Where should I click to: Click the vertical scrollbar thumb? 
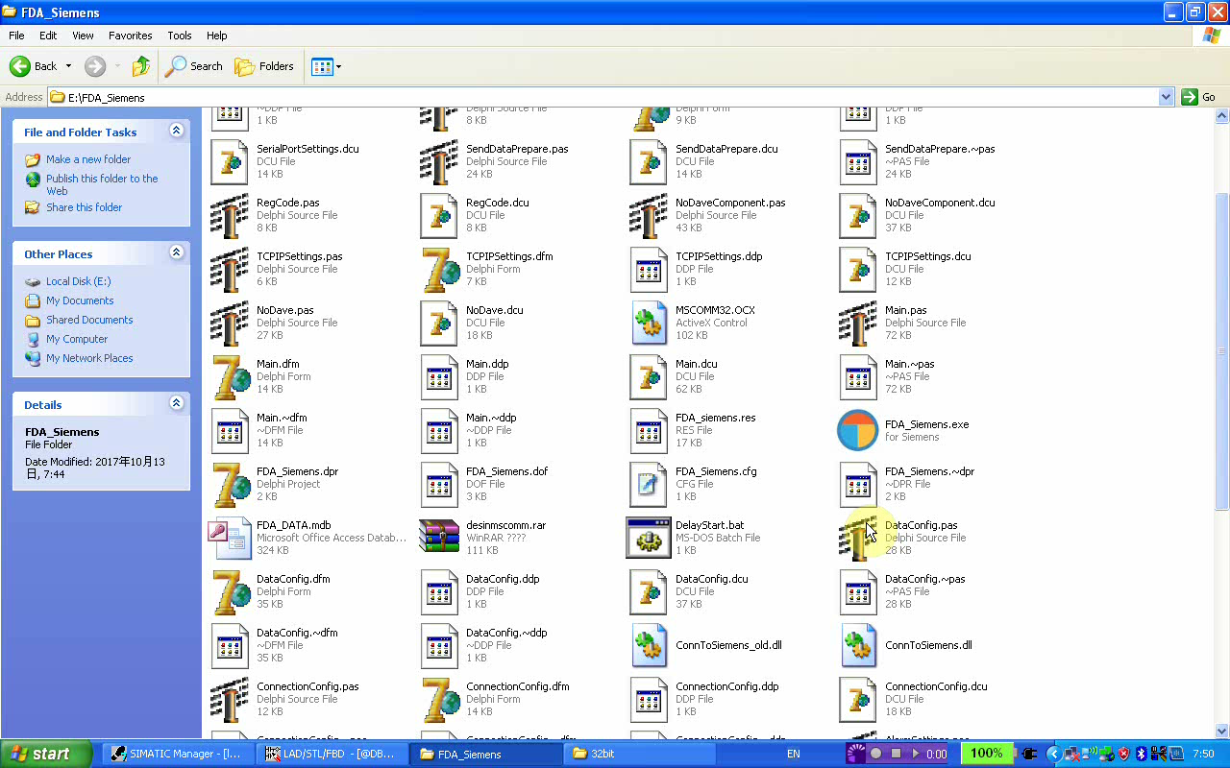[1222, 351]
